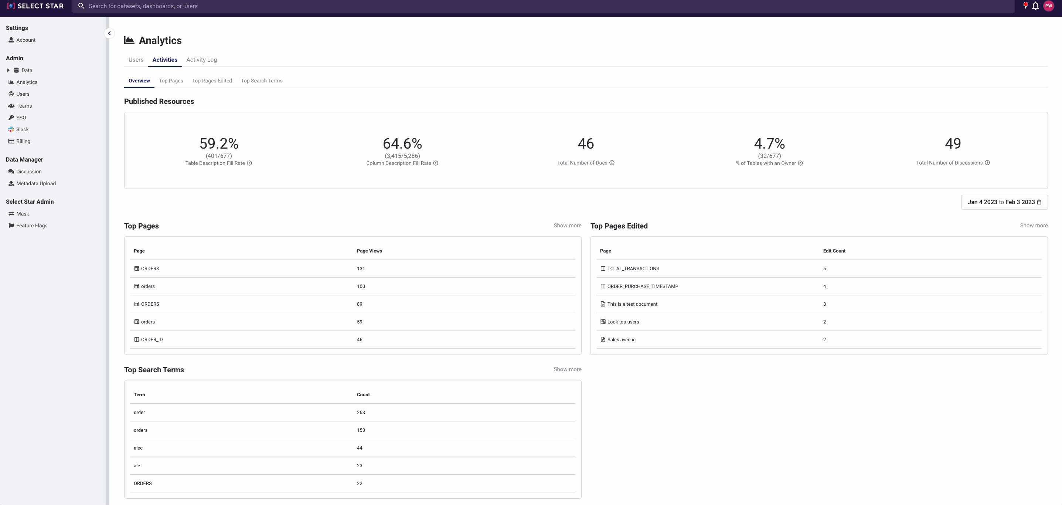
Task: Expand the Data tree item arrow
Action: 8,70
